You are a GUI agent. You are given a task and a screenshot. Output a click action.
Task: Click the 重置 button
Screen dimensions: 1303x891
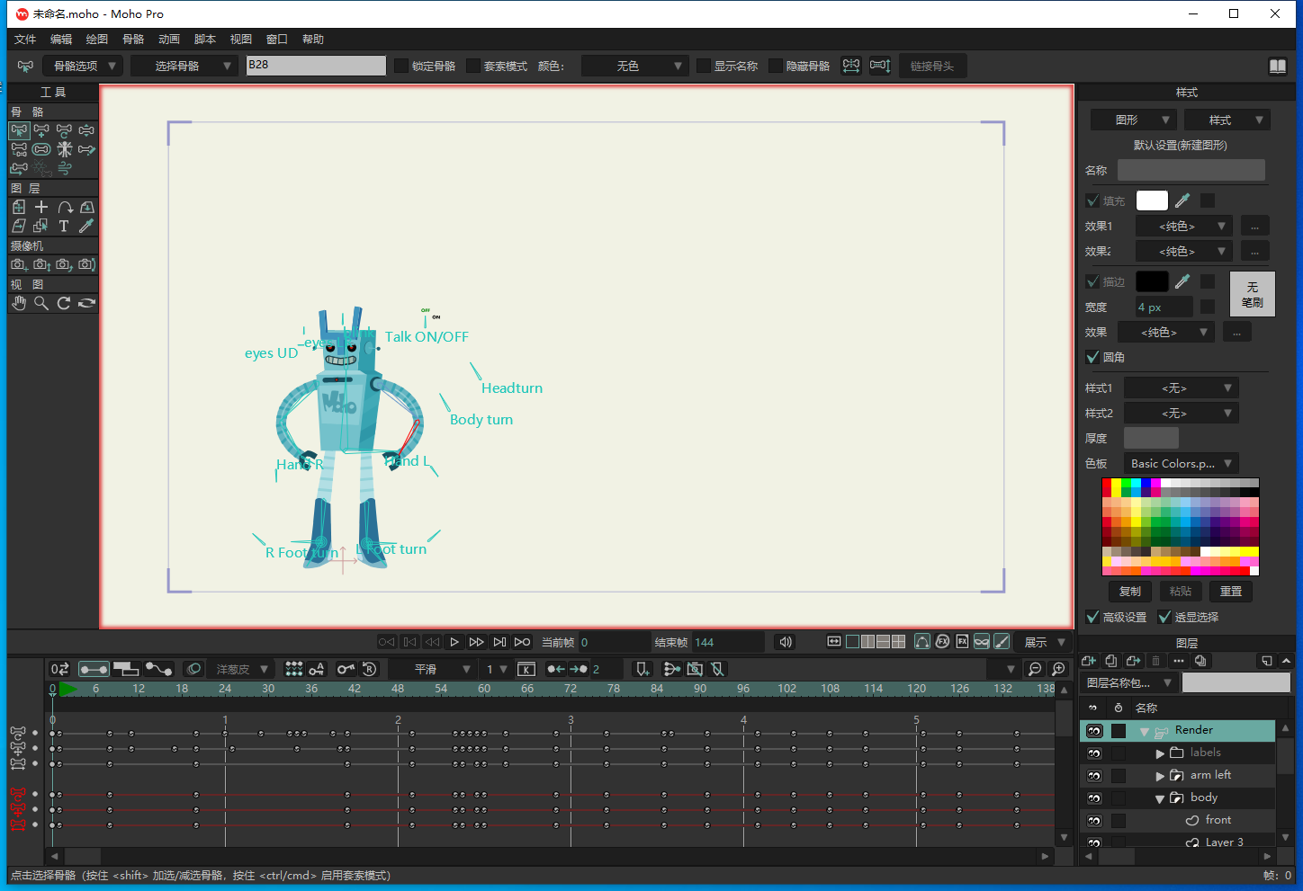(x=1230, y=591)
